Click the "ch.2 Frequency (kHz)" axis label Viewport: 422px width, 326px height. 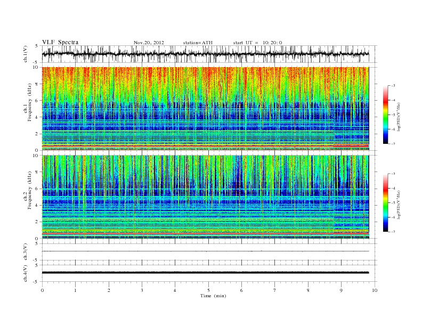(28, 190)
